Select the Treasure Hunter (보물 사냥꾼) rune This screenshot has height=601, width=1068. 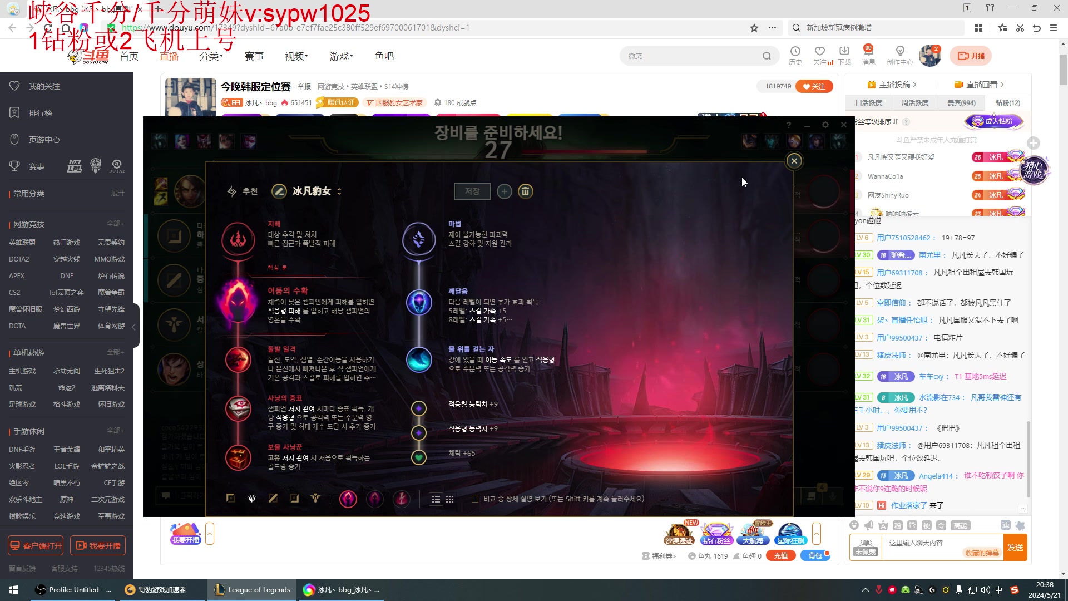click(x=238, y=458)
